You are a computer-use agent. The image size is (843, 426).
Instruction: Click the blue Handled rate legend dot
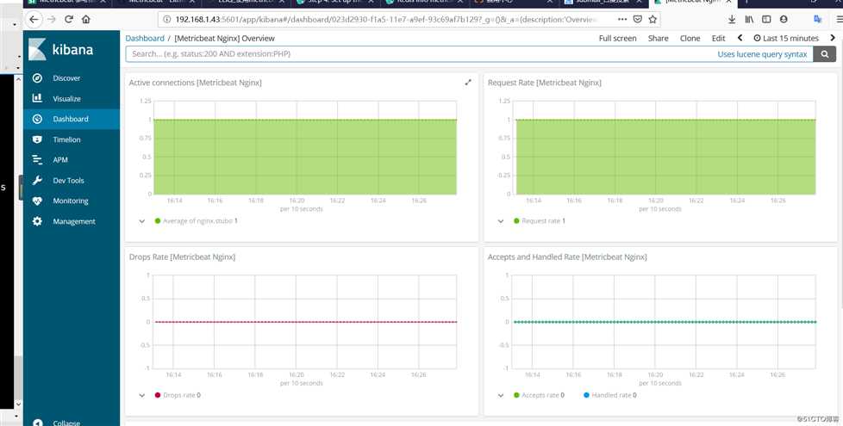(x=586, y=395)
